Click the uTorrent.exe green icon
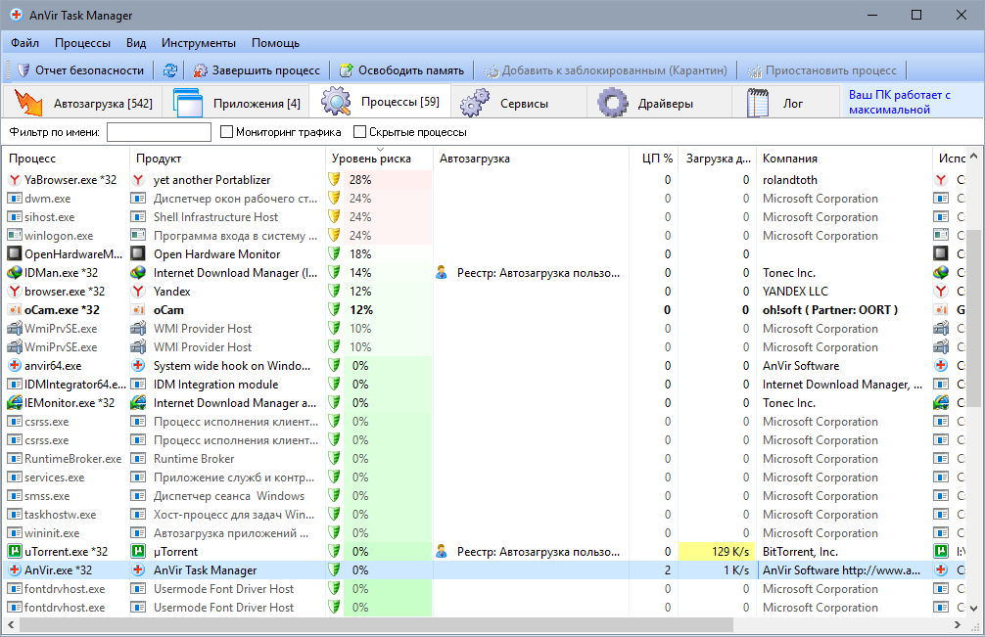The height and width of the screenshot is (637, 985). click(14, 552)
